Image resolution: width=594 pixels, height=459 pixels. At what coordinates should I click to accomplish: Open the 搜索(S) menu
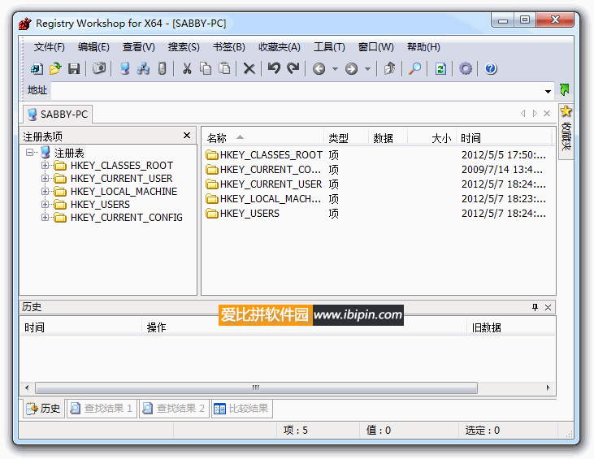tap(184, 47)
